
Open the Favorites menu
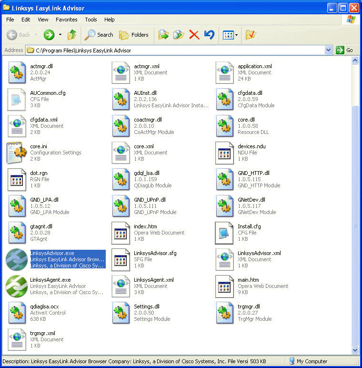point(66,20)
